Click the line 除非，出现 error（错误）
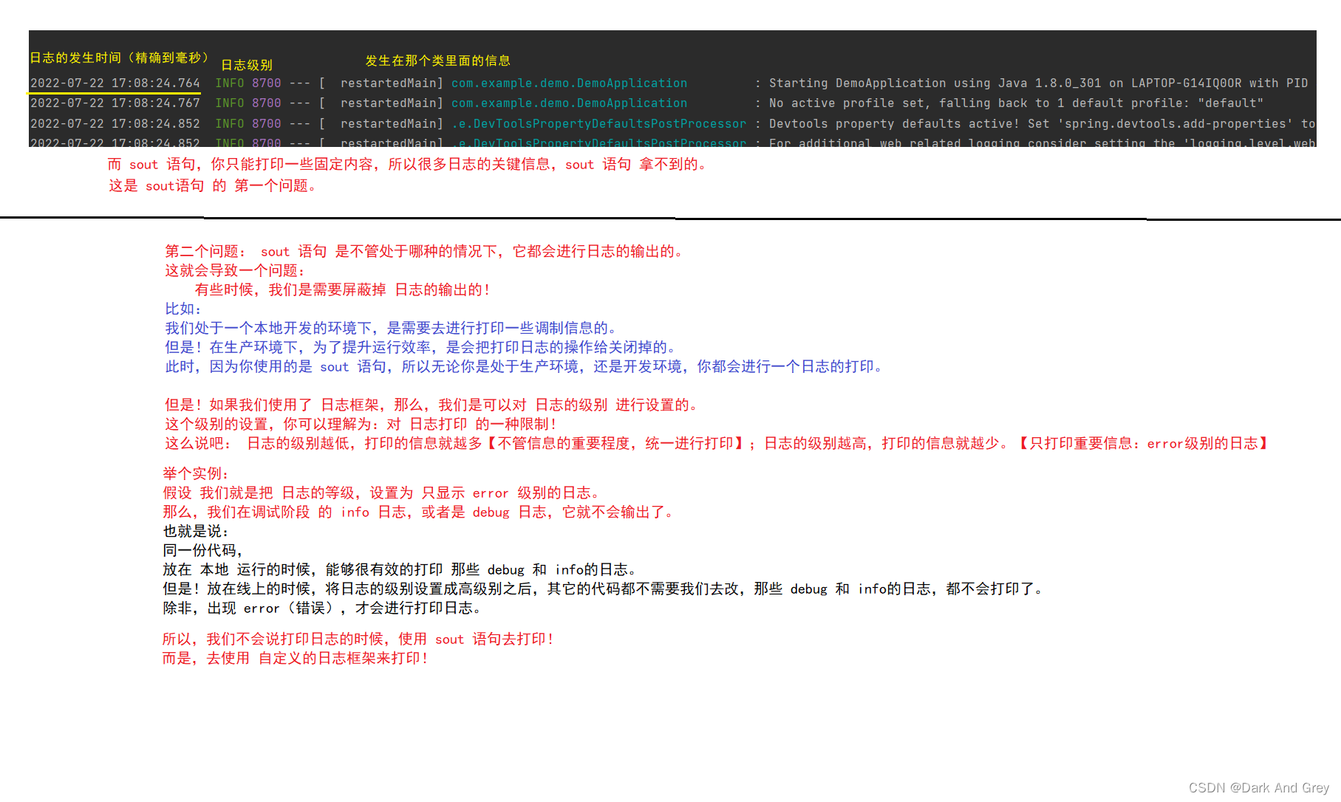 pos(324,609)
